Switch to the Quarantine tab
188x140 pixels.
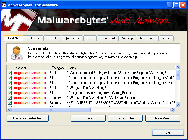72,38
